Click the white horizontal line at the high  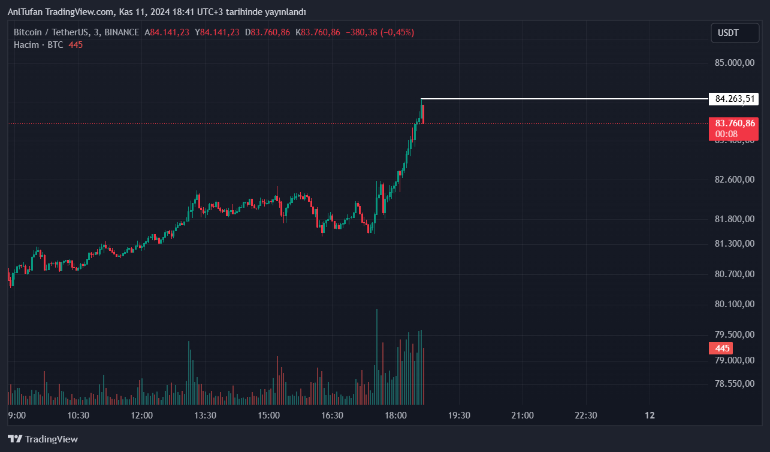[563, 99]
